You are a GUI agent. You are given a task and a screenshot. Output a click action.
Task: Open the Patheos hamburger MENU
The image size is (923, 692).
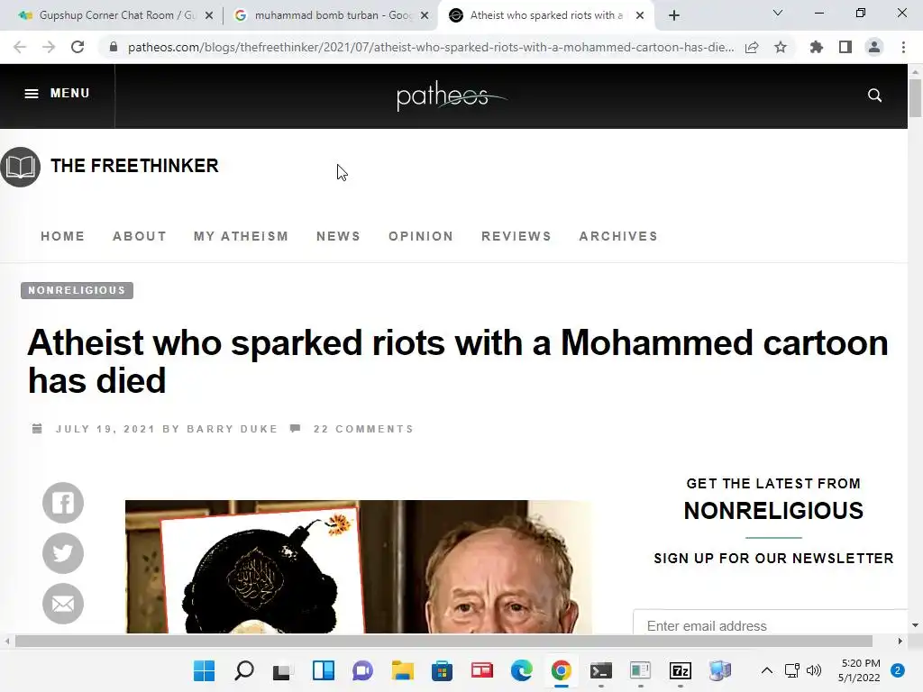(x=57, y=94)
